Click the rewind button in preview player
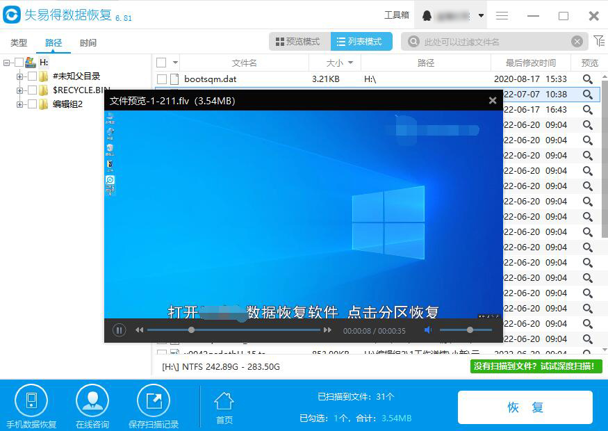This screenshot has height=431, width=608. point(140,330)
